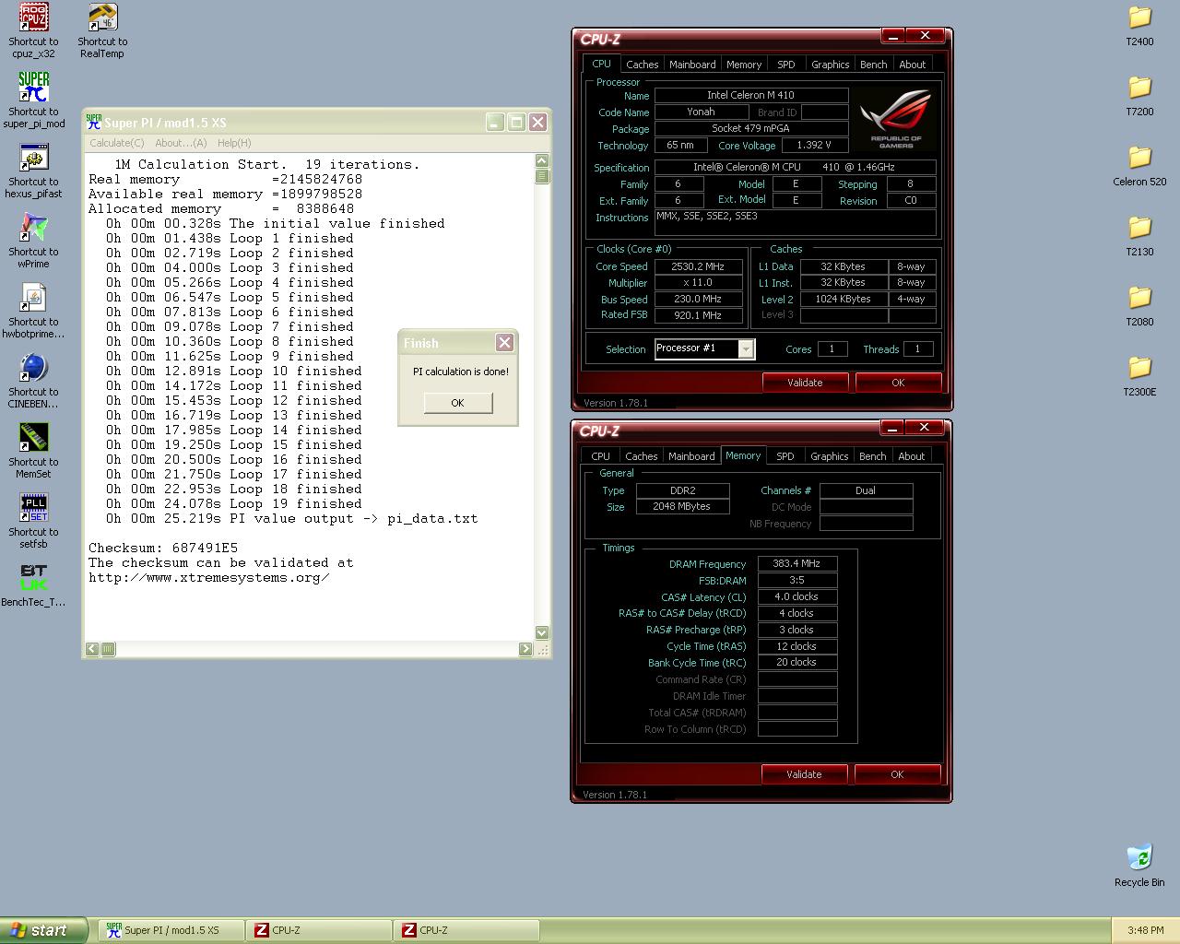Switch to SPD tab in upper CPU-Z
1180x944 pixels.
(786, 65)
